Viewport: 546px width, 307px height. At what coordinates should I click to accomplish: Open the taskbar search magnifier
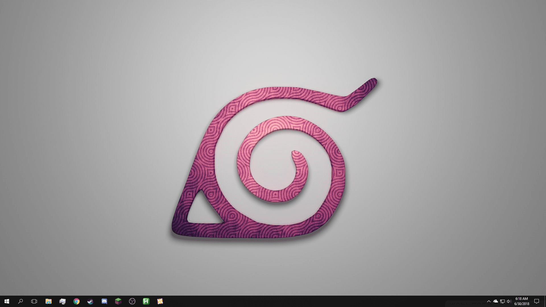(20, 301)
